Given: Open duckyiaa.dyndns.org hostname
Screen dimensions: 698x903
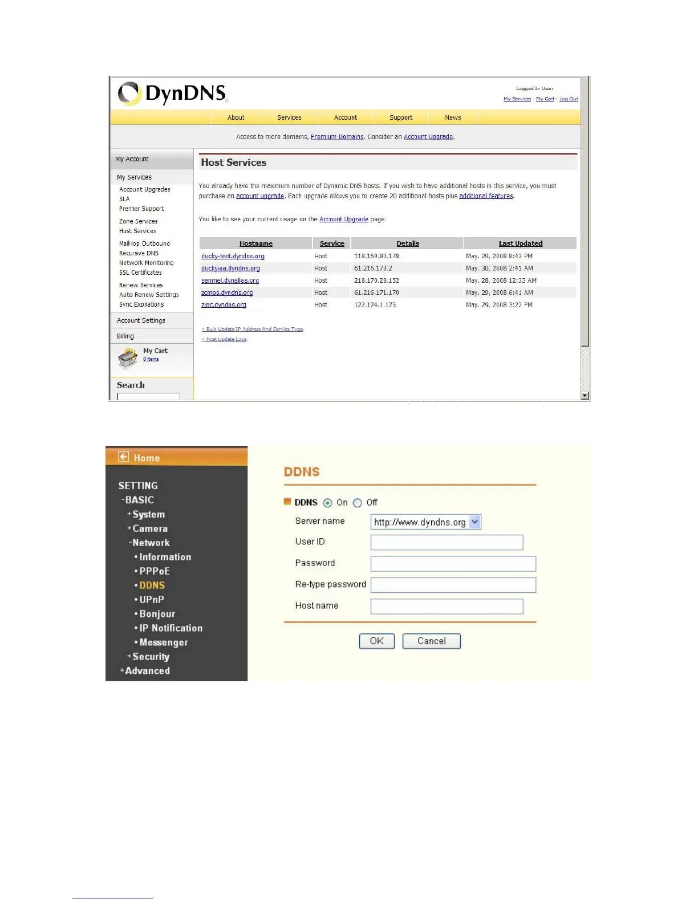Looking at the screenshot, I should pos(230,269).
